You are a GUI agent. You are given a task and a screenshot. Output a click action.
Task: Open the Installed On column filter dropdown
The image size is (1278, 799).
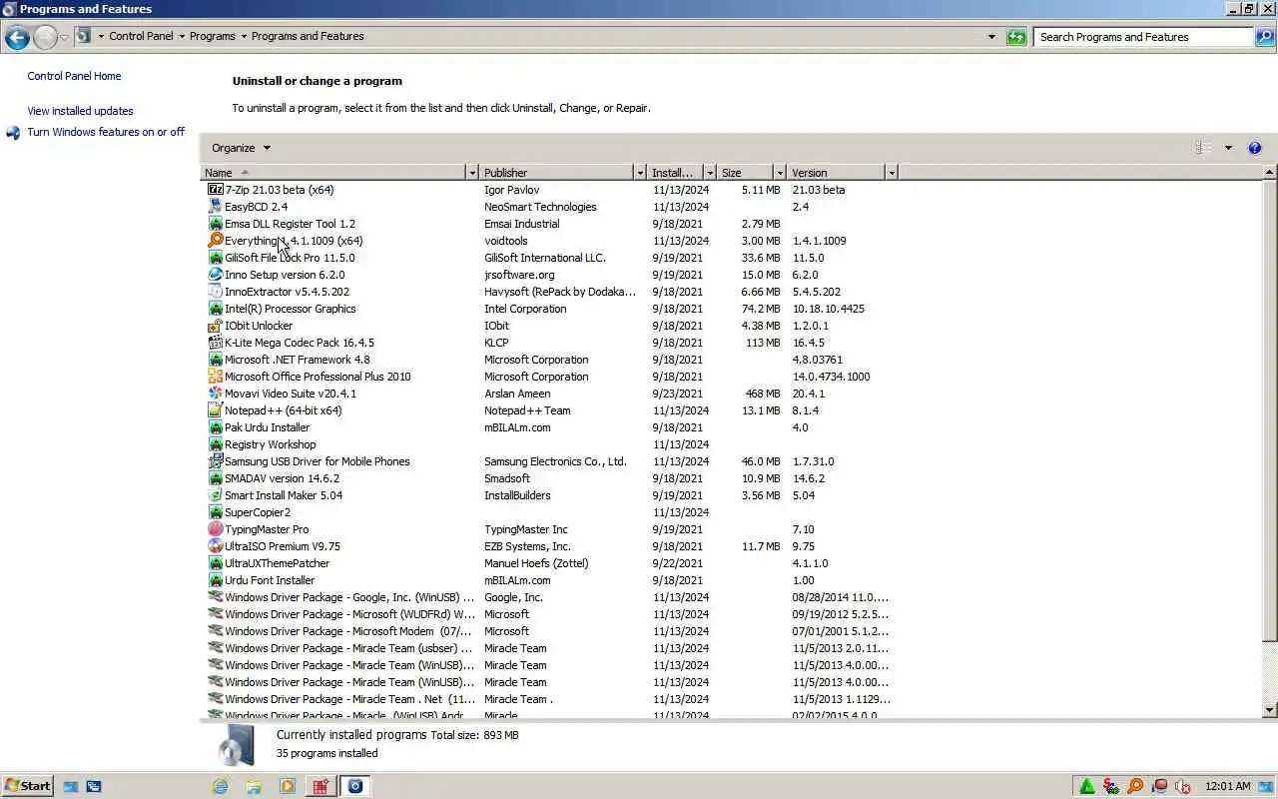tap(710, 173)
